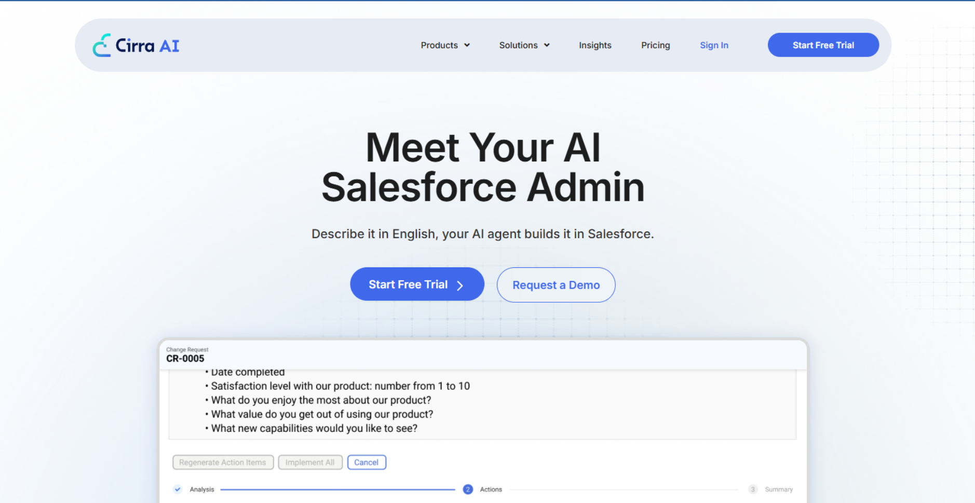Click 'Satisfaction level with our product' bullet

[337, 386]
